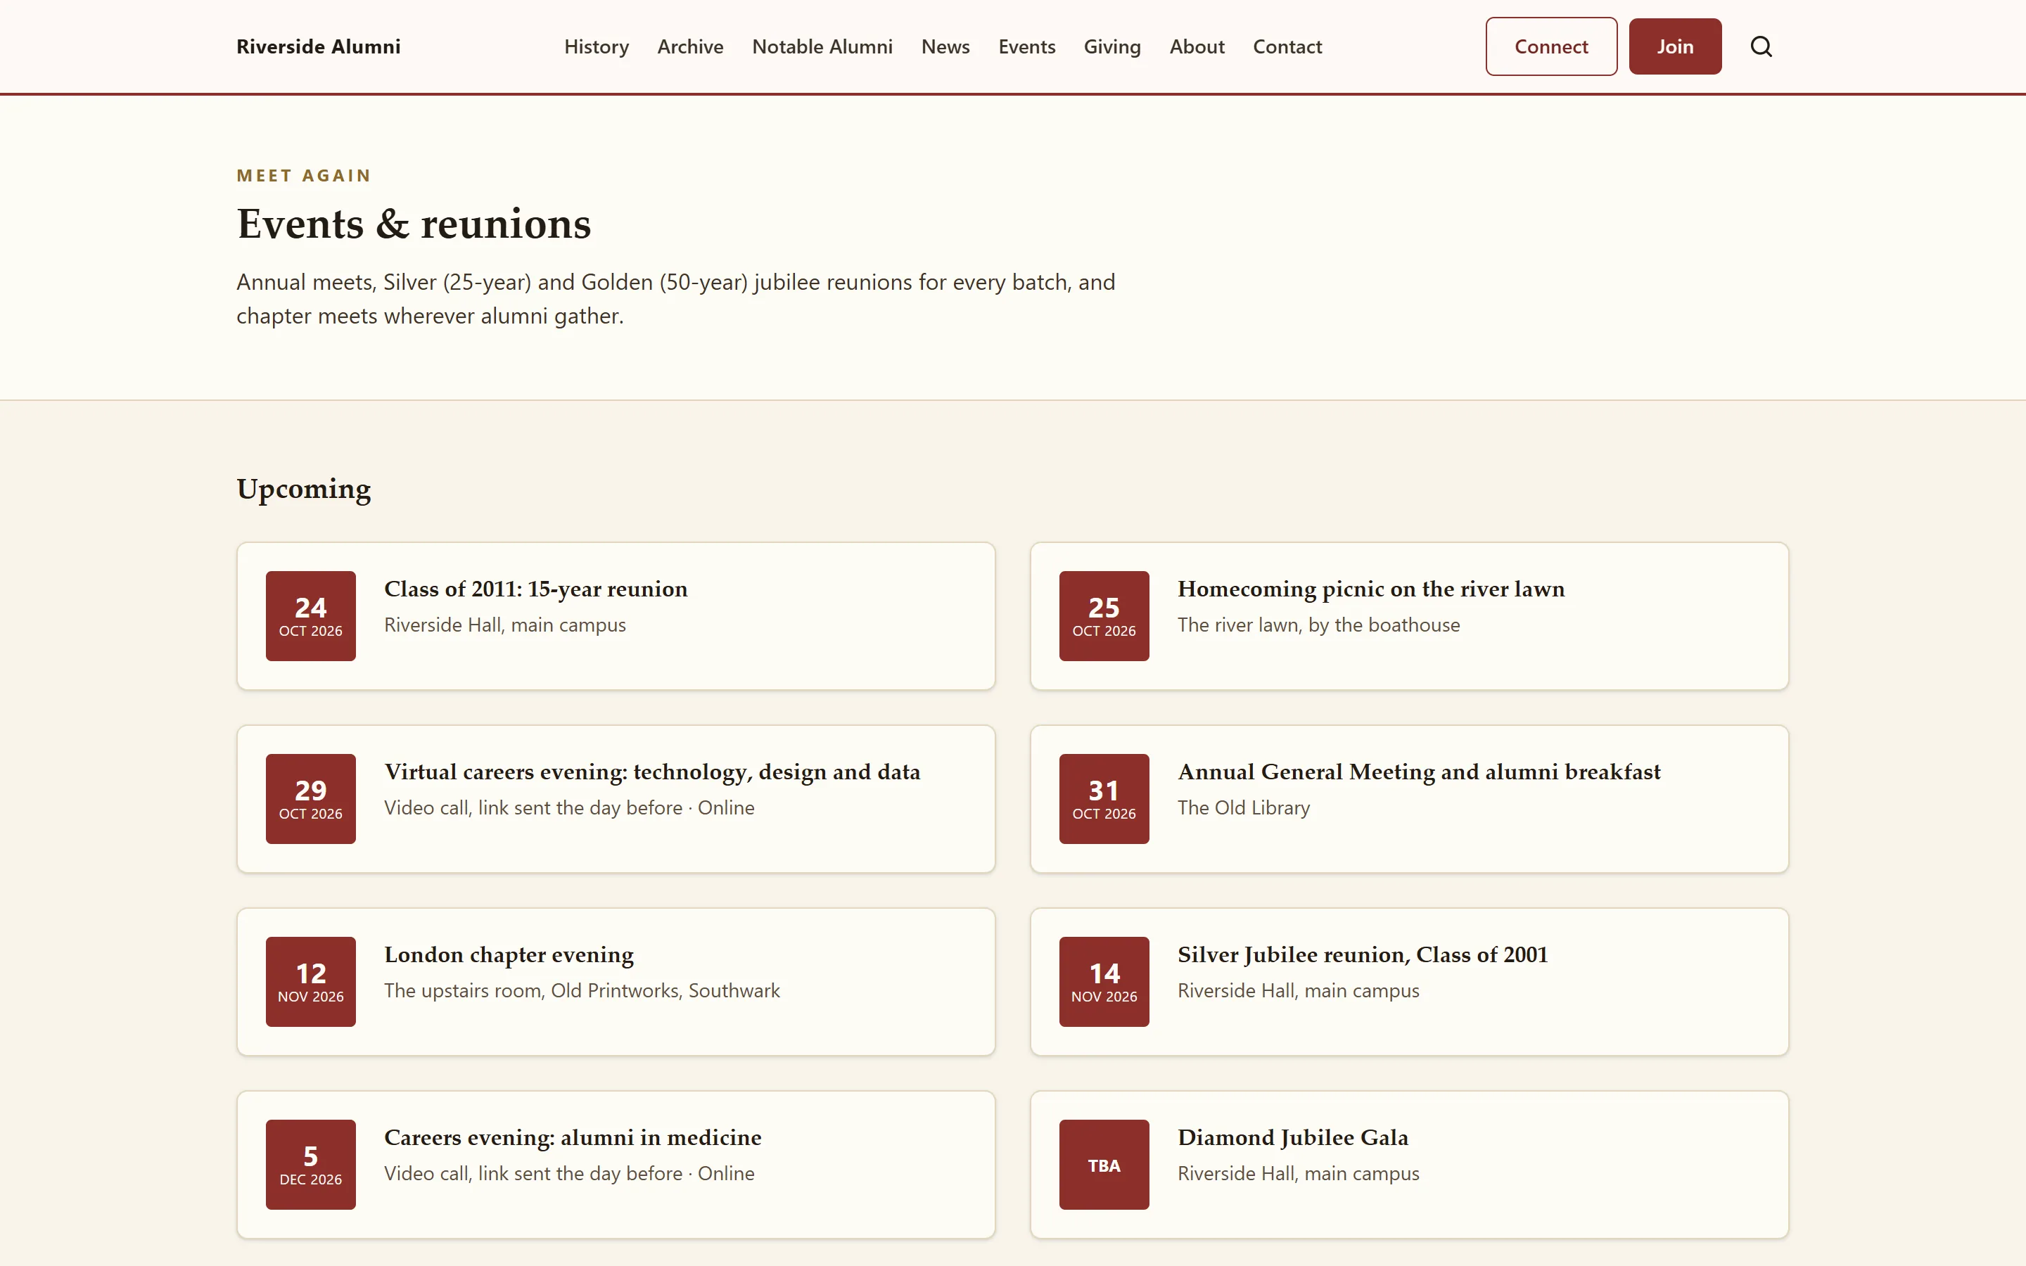Click the 12 NOV 2026 date badge
This screenshot has height=1266, width=2026.
click(x=311, y=981)
